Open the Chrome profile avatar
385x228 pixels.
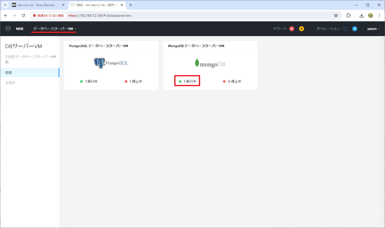[x=371, y=15]
